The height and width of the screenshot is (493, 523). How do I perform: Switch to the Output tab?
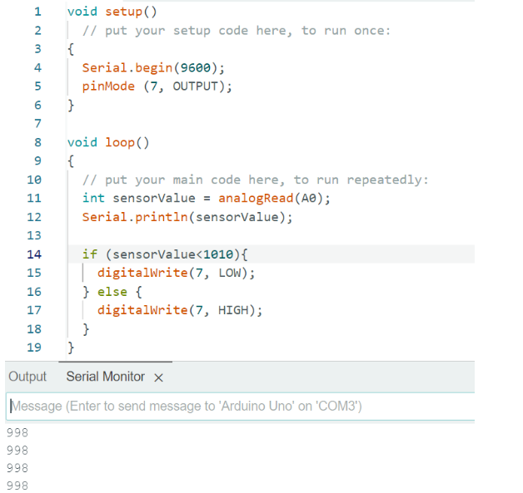click(x=27, y=377)
